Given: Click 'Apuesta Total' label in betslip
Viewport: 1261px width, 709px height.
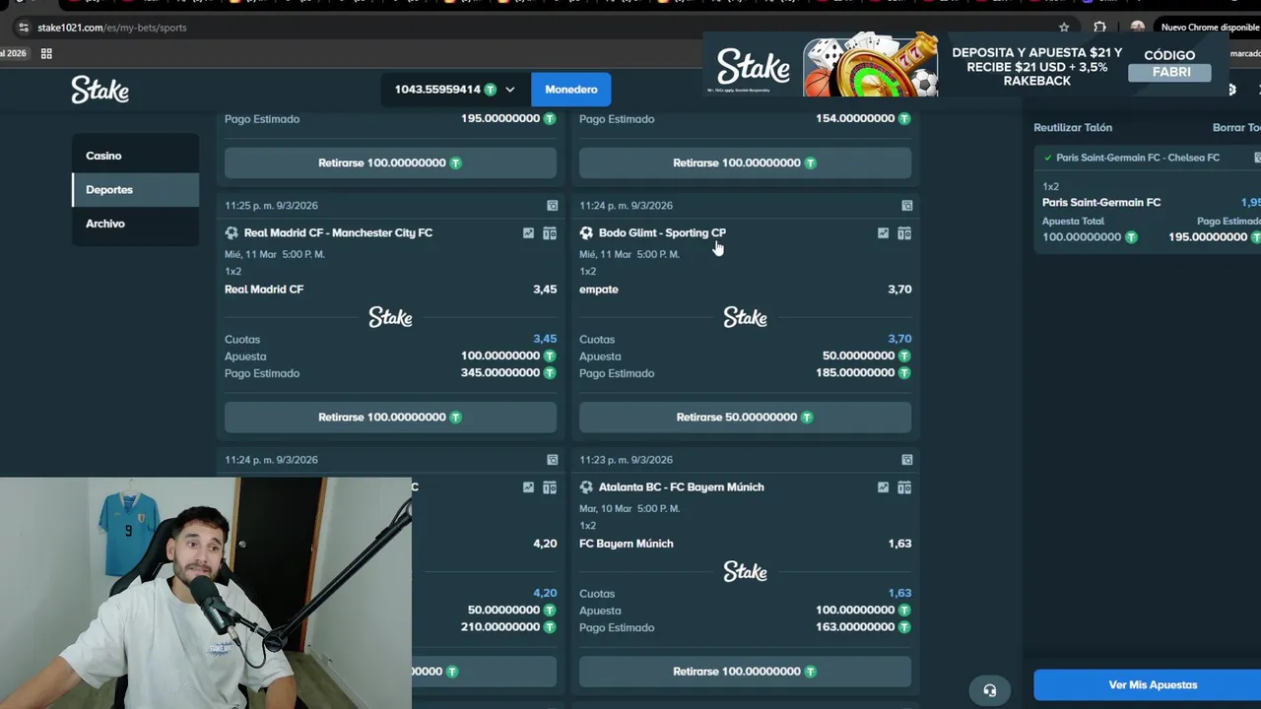Looking at the screenshot, I should click(x=1073, y=222).
